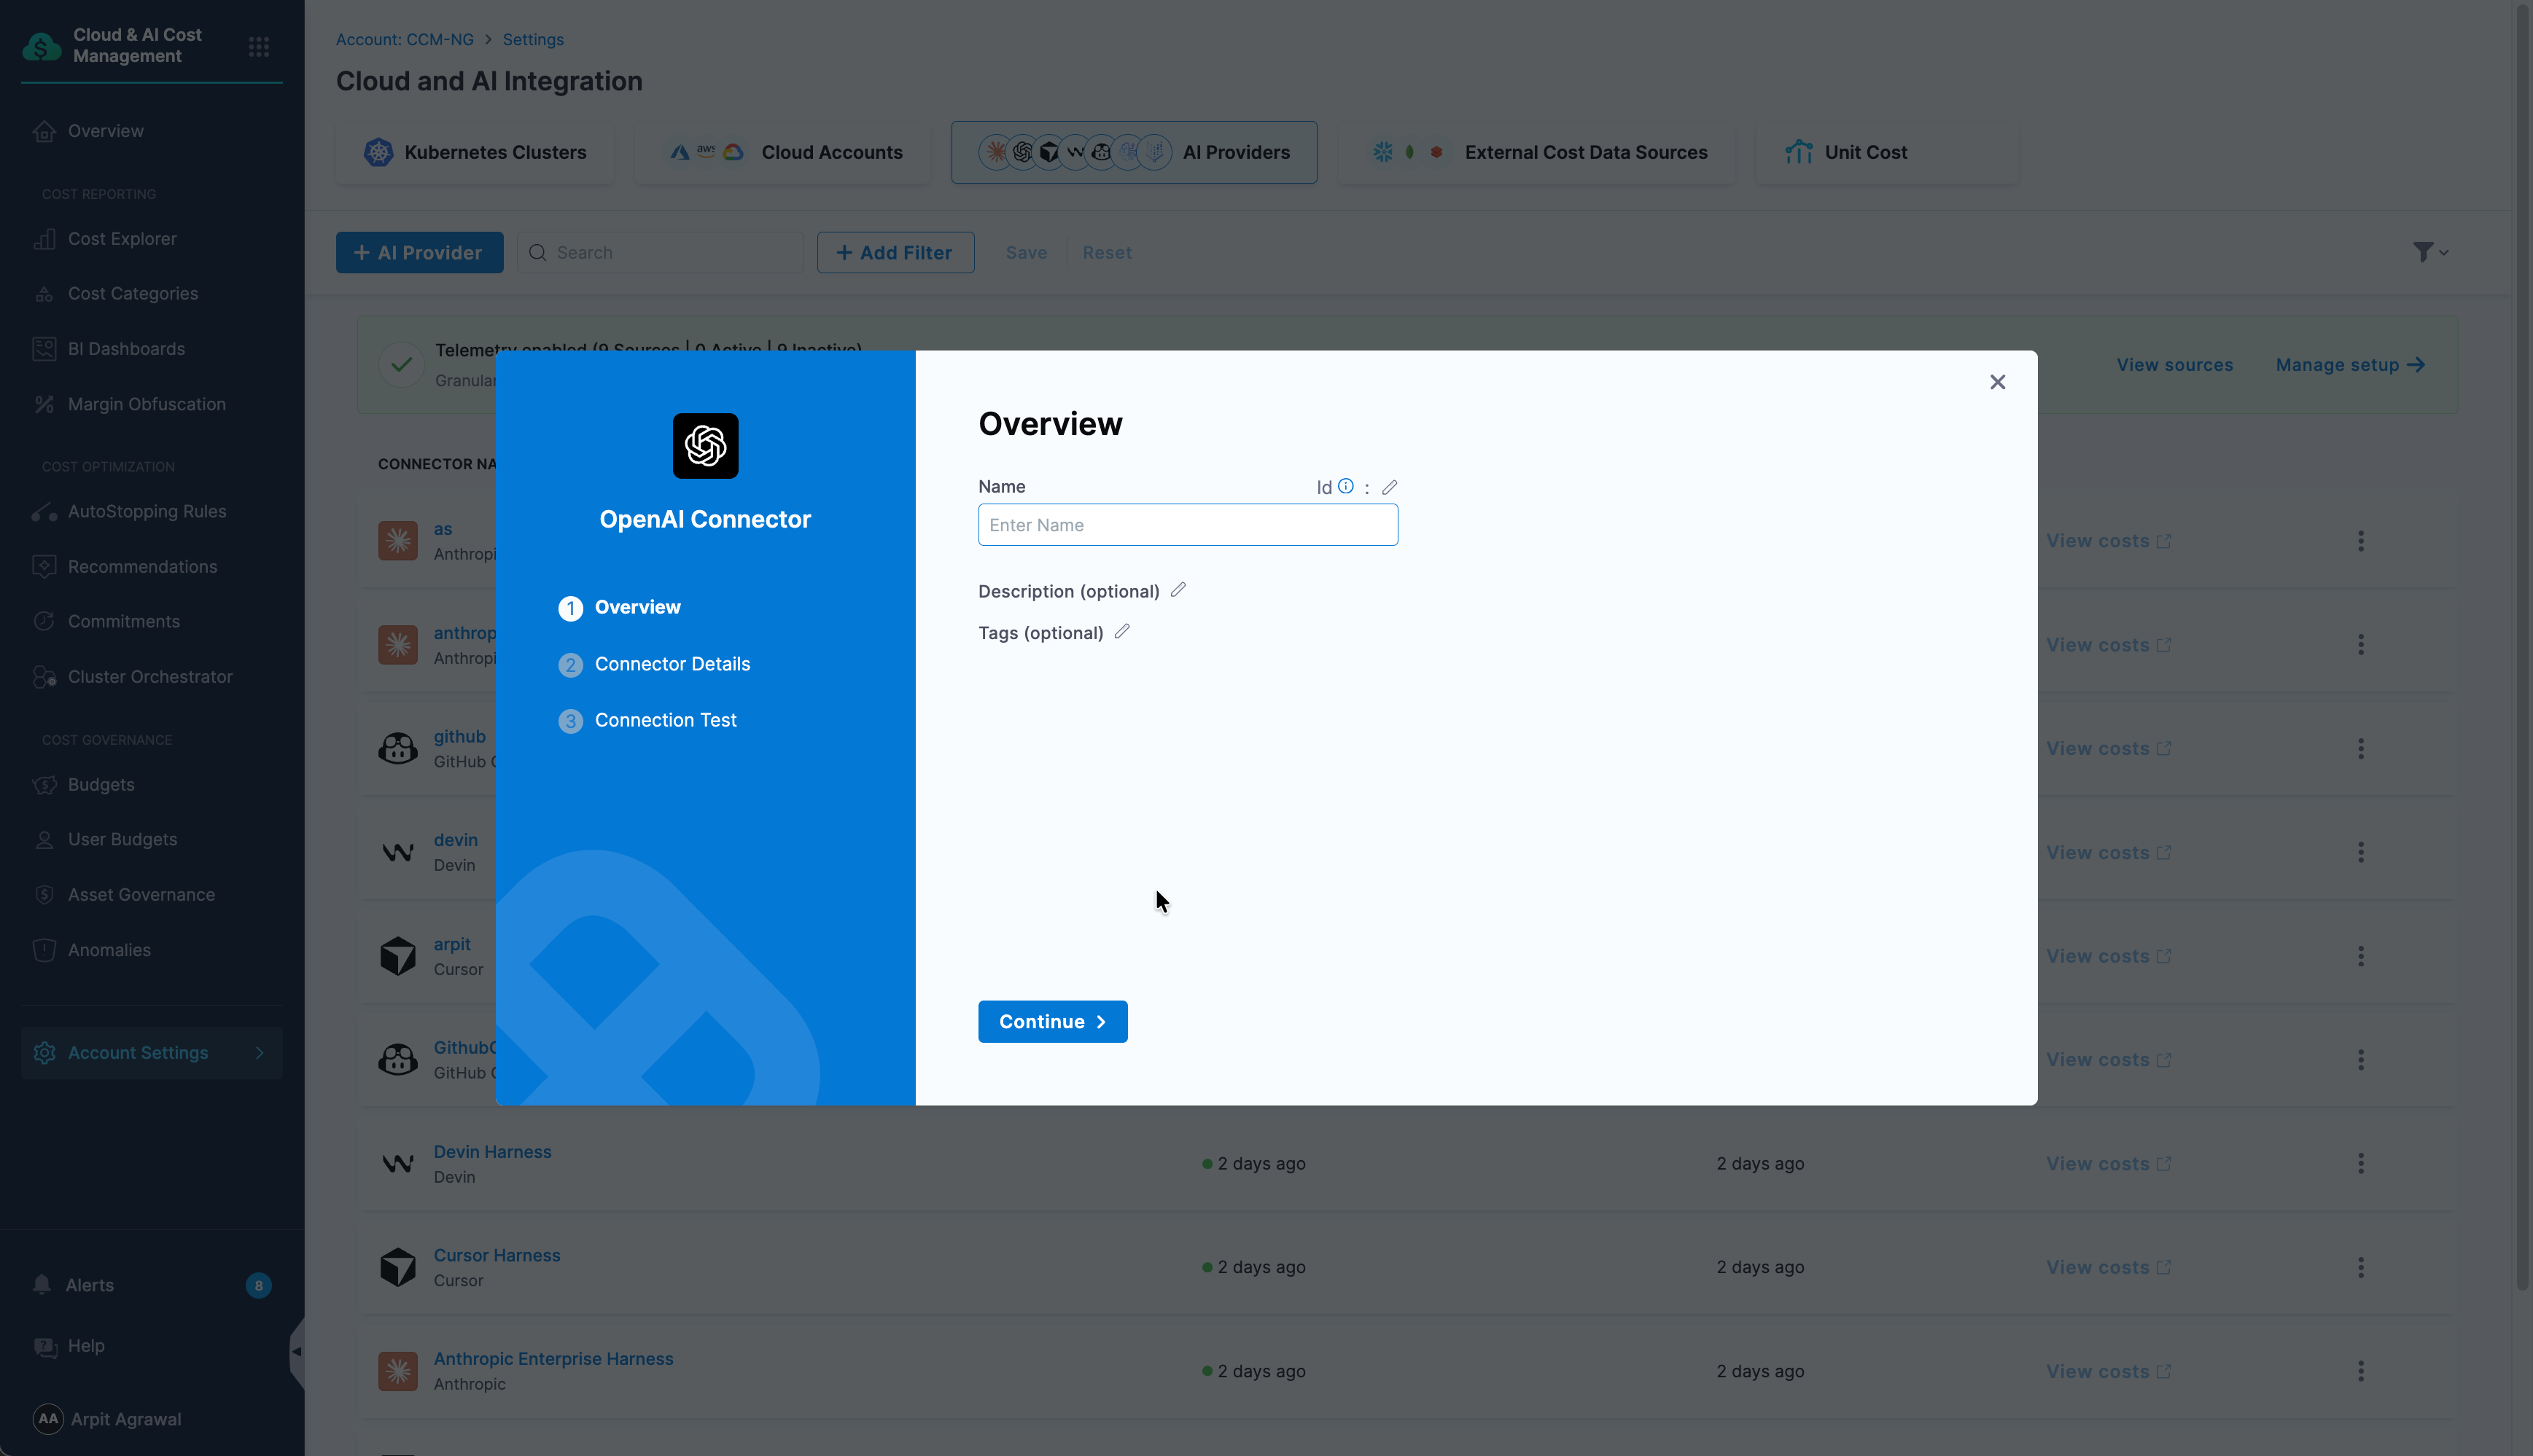2533x1456 pixels.
Task: Click the Add Filter button
Action: (895, 253)
